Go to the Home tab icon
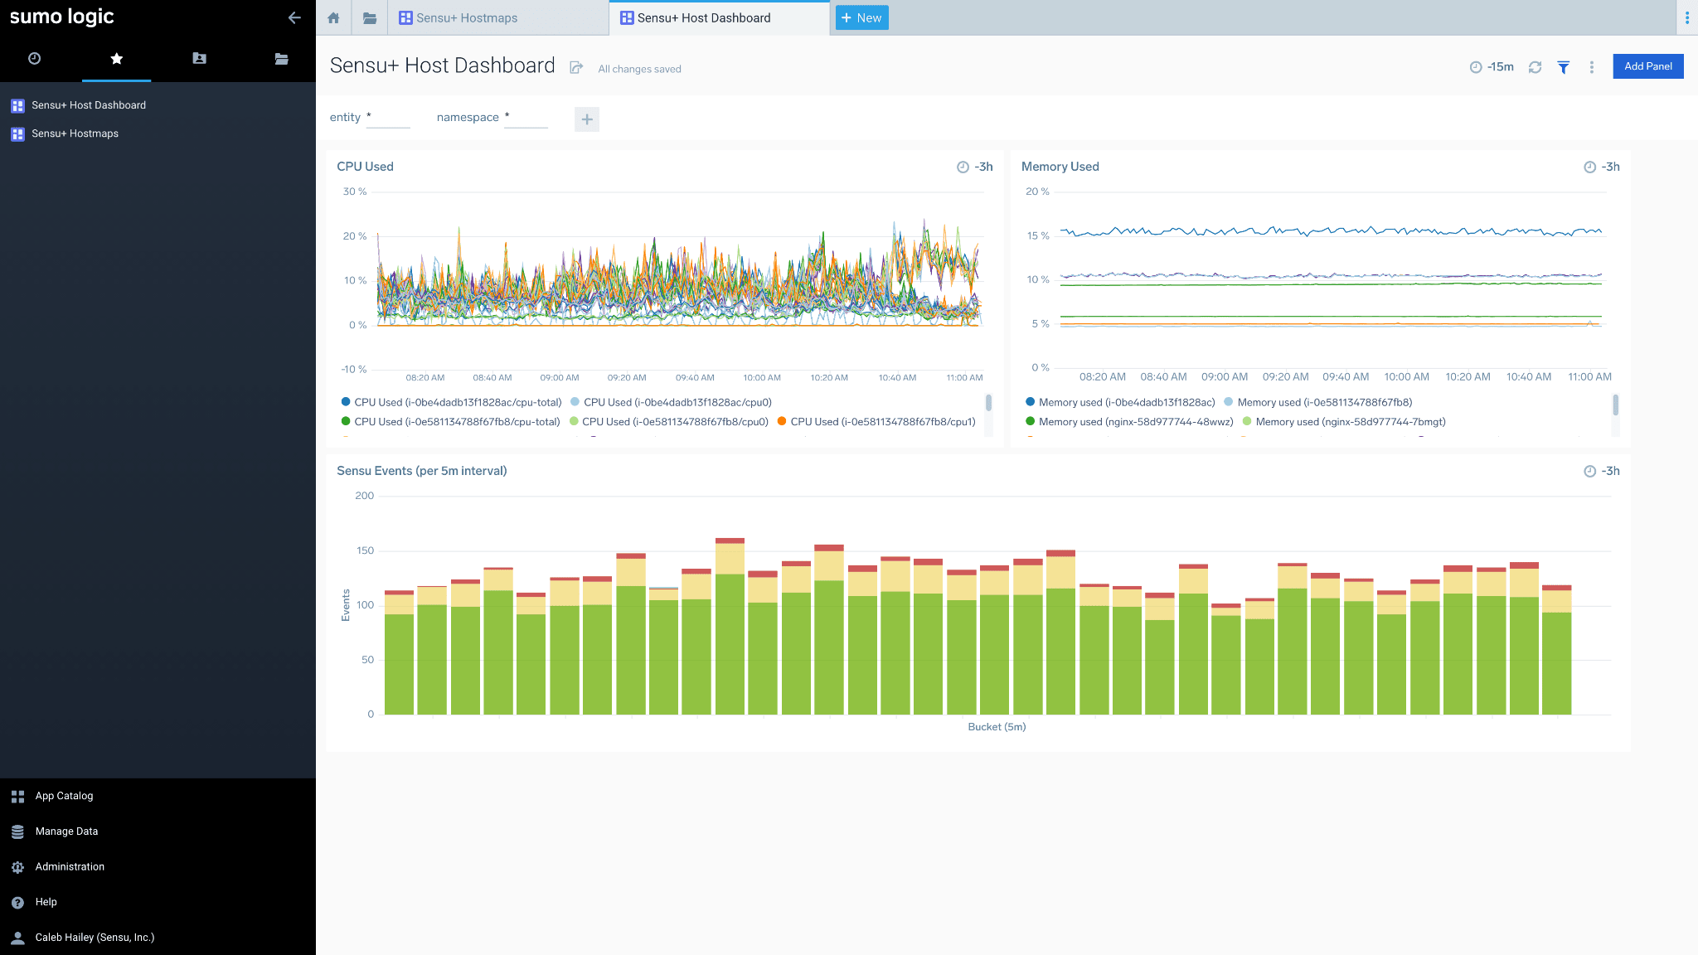The width and height of the screenshot is (1698, 955). click(x=333, y=17)
